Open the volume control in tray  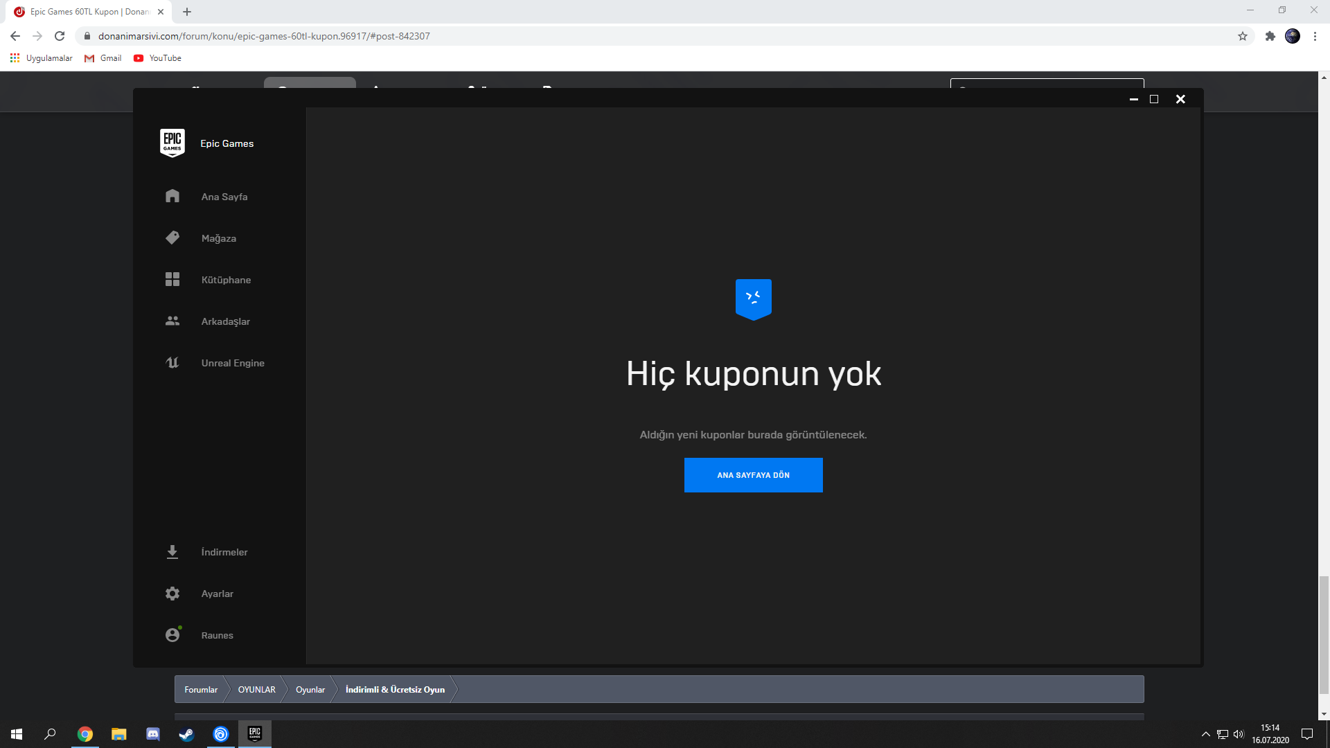(1239, 734)
